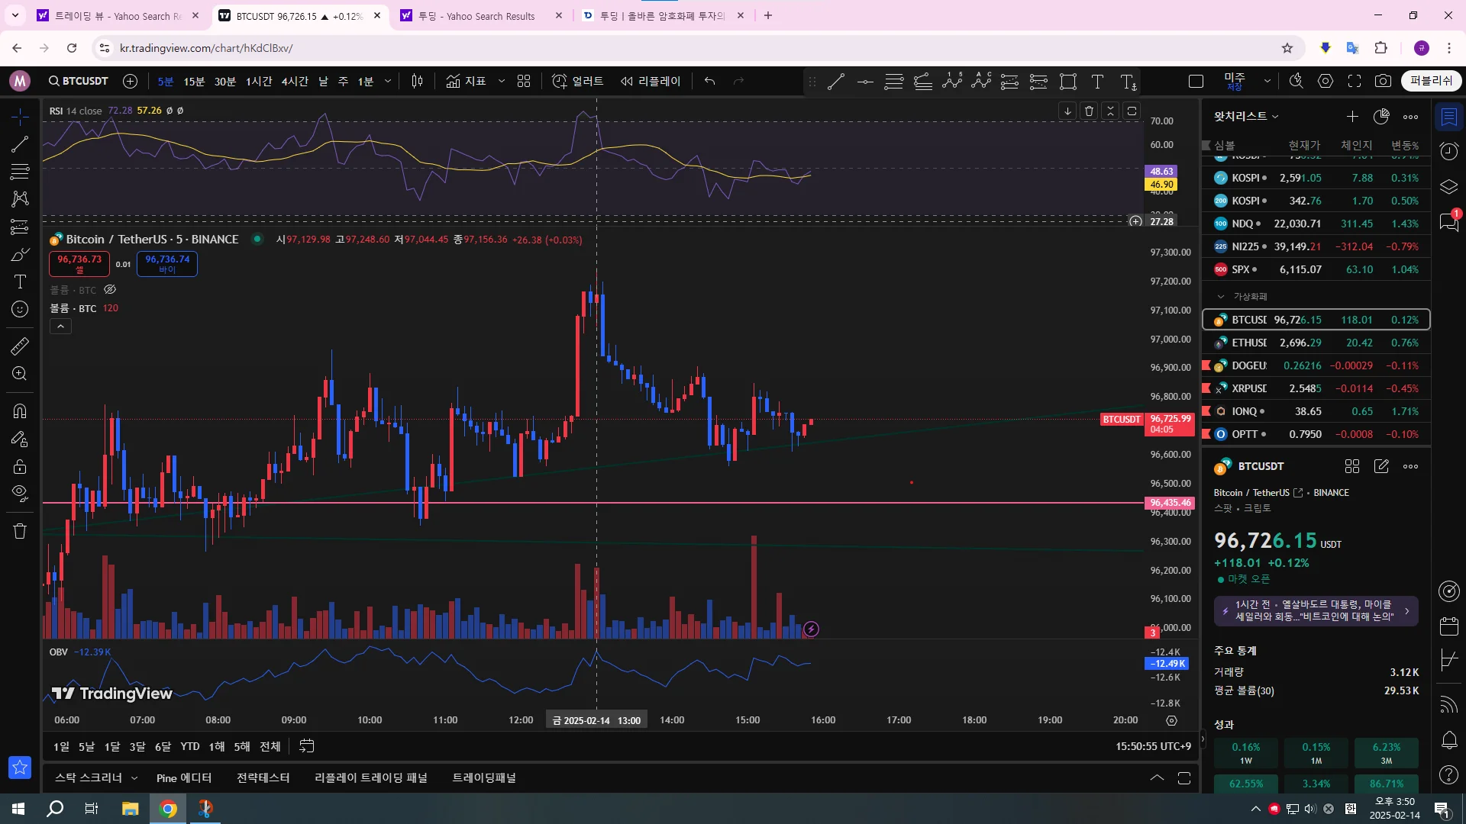
Task: Click the ruler measure tool
Action: pos(20,346)
